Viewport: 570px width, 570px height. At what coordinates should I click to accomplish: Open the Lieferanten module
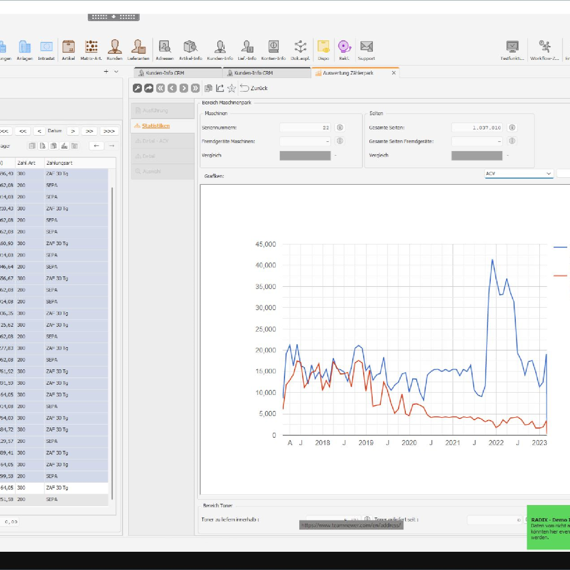click(x=138, y=50)
